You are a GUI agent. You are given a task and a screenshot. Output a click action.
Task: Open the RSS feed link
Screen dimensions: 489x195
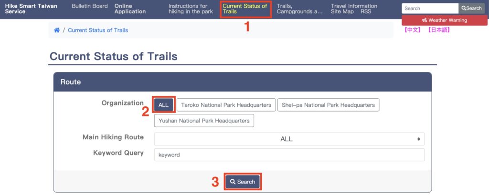(x=366, y=11)
